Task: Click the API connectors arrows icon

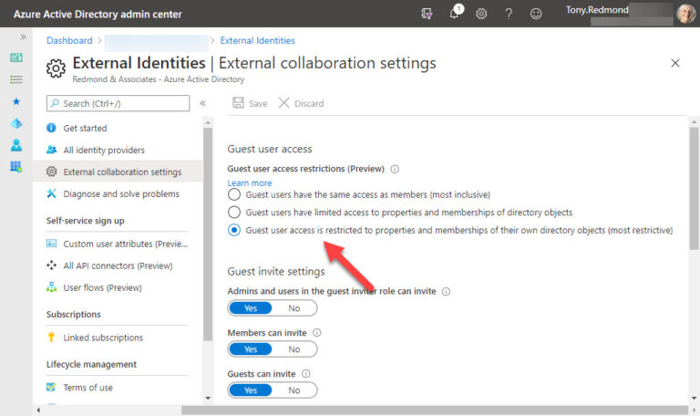Action: point(51,265)
